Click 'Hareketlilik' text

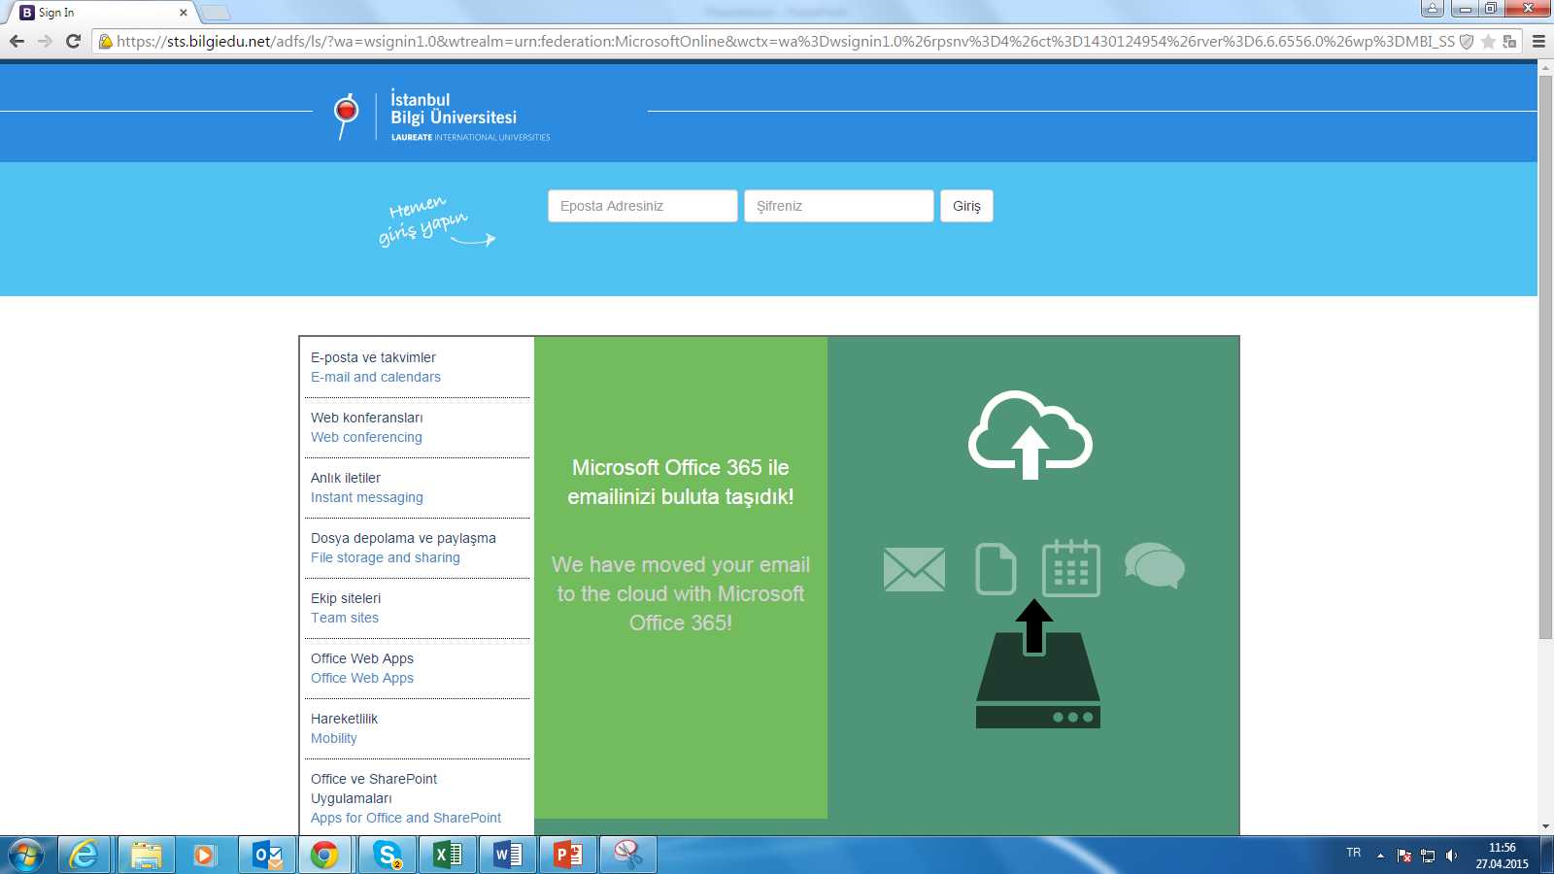point(344,719)
